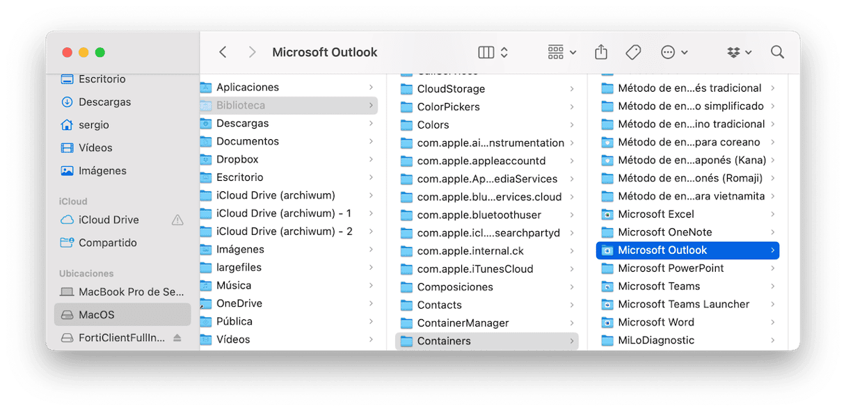Open the column view switcher

tap(494, 52)
